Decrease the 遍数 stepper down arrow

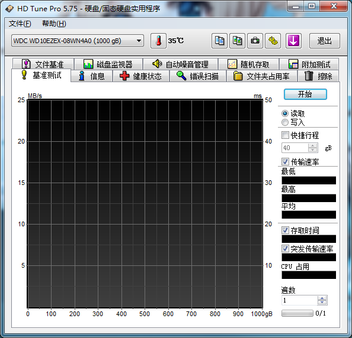322,303
